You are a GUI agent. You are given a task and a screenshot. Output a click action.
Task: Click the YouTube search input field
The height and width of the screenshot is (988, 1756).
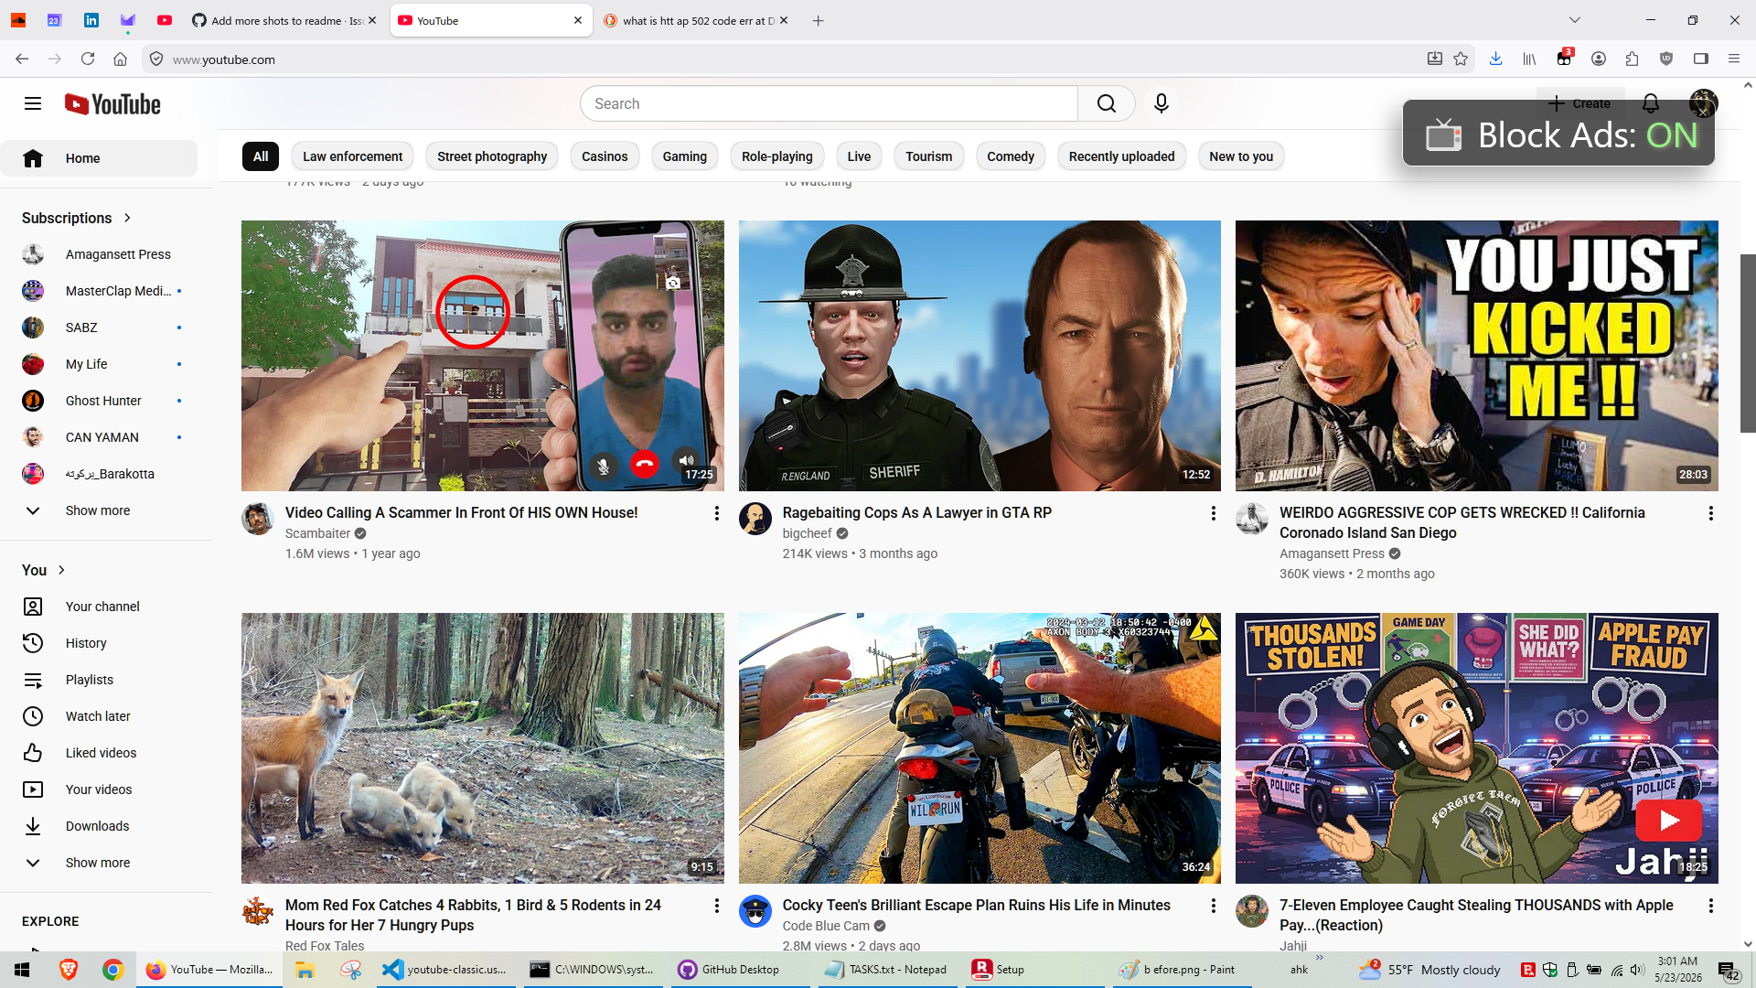click(x=829, y=103)
